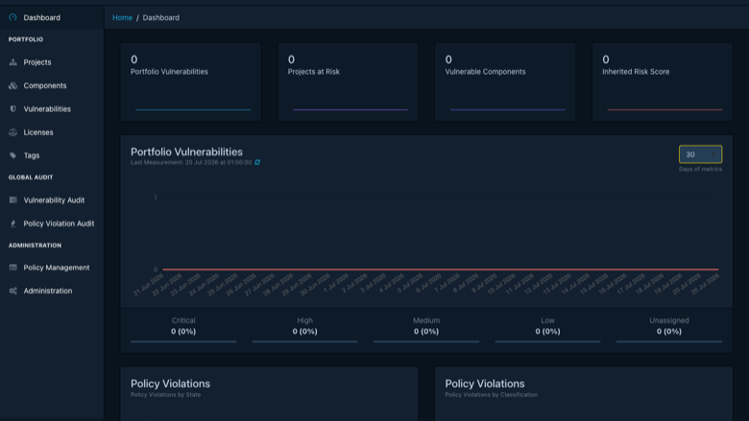The height and width of the screenshot is (421, 749).
Task: Click the Licenses balance scale icon
Action: pyautogui.click(x=12, y=132)
